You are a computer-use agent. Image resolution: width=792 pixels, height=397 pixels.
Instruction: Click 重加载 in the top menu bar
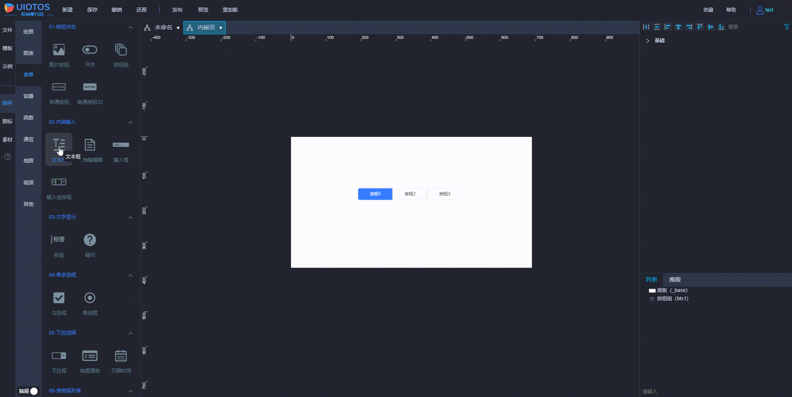tap(230, 10)
